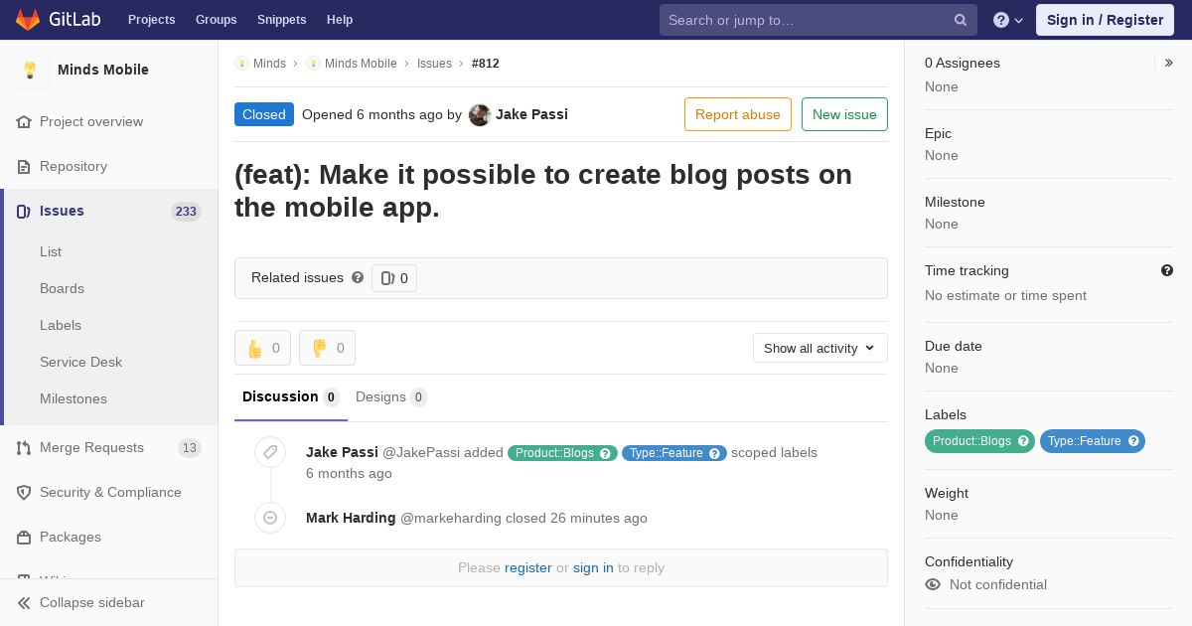1192x626 pixels.
Task: Give a thumbs down reaction
Action: (x=327, y=348)
